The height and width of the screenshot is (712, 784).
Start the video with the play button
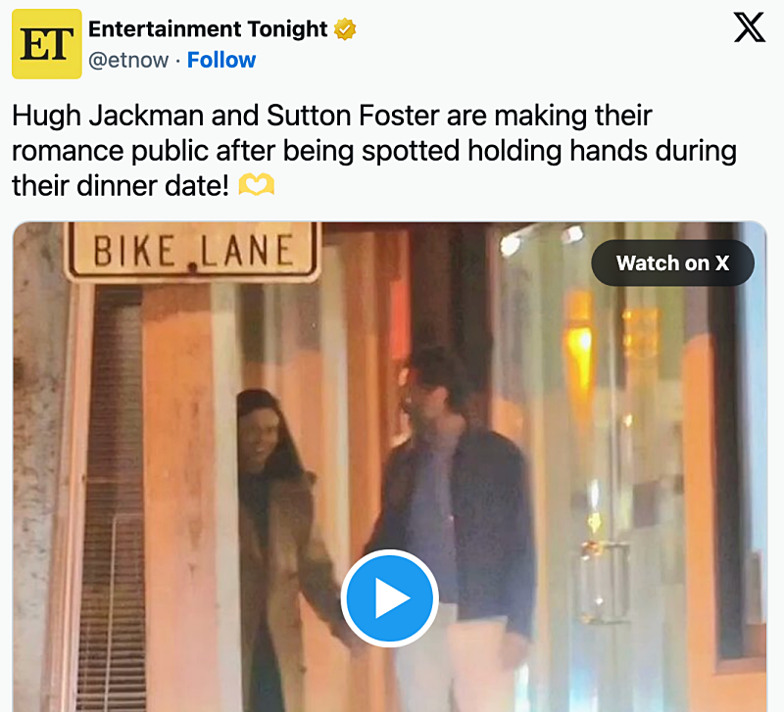pyautogui.click(x=389, y=598)
